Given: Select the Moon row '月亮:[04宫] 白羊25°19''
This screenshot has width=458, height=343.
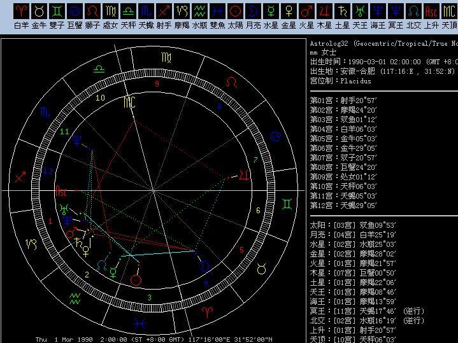Looking at the screenshot, I should click(353, 235).
